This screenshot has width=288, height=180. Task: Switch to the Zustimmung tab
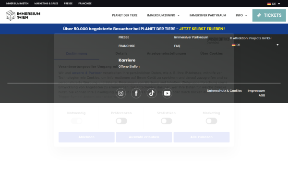click(x=76, y=53)
